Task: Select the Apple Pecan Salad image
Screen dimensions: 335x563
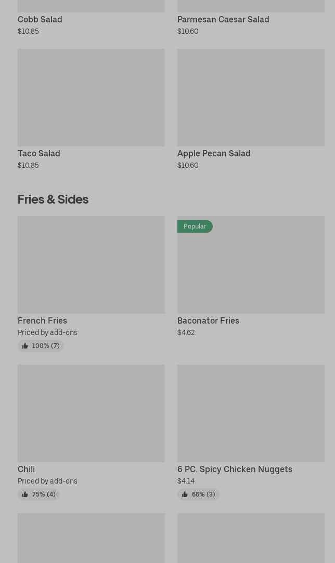Action: pos(251,97)
